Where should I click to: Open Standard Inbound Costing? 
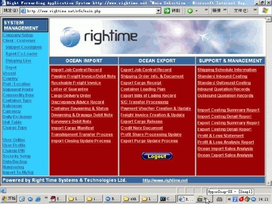[x=222, y=76]
